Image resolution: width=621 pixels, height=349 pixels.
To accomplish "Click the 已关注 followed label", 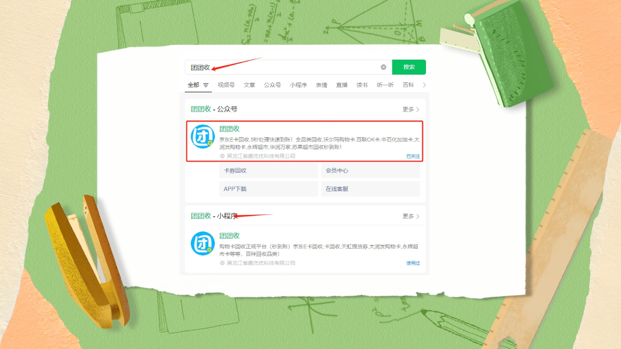I will point(413,156).
